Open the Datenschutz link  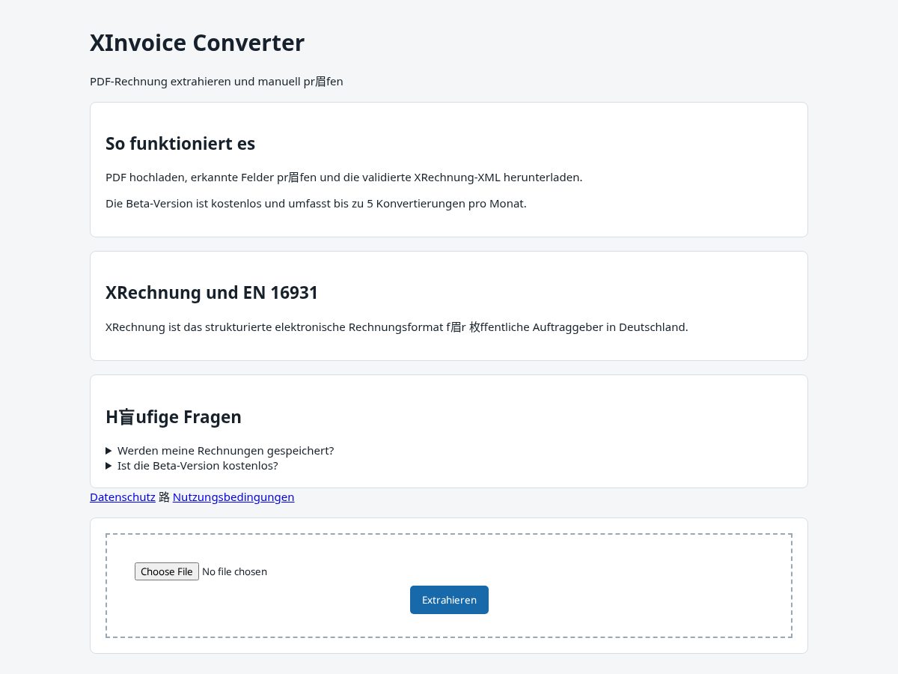tap(123, 497)
